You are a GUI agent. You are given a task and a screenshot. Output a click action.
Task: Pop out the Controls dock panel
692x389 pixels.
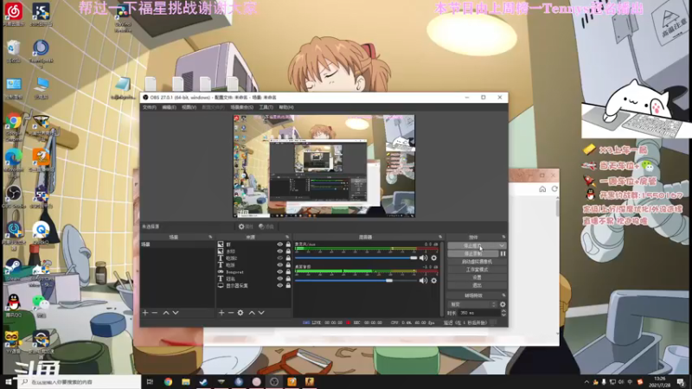(x=503, y=237)
